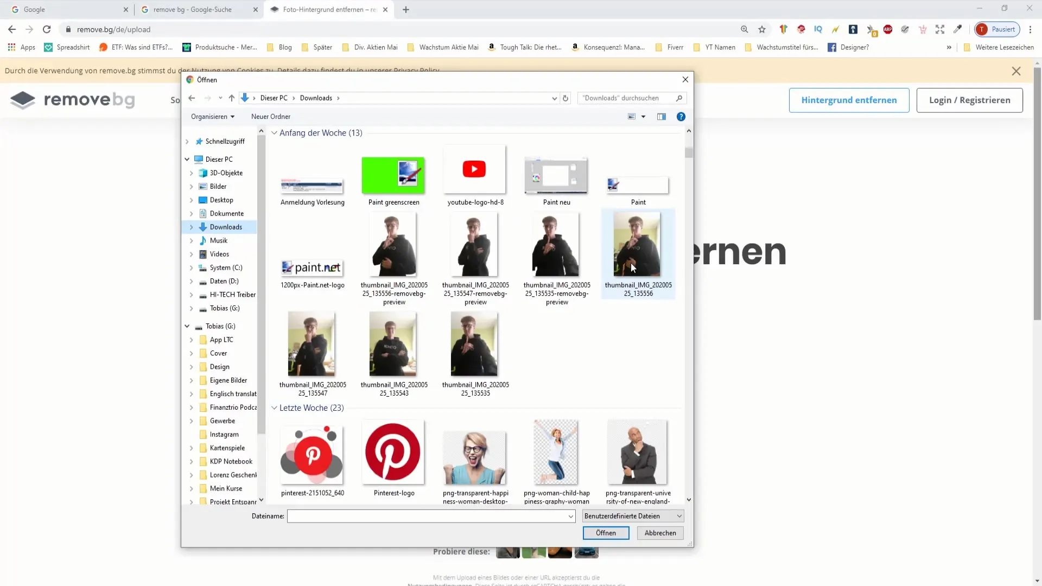Screen dimensions: 1042x586
Task: Click the search magnifier in Downloads search box
Action: (679, 98)
